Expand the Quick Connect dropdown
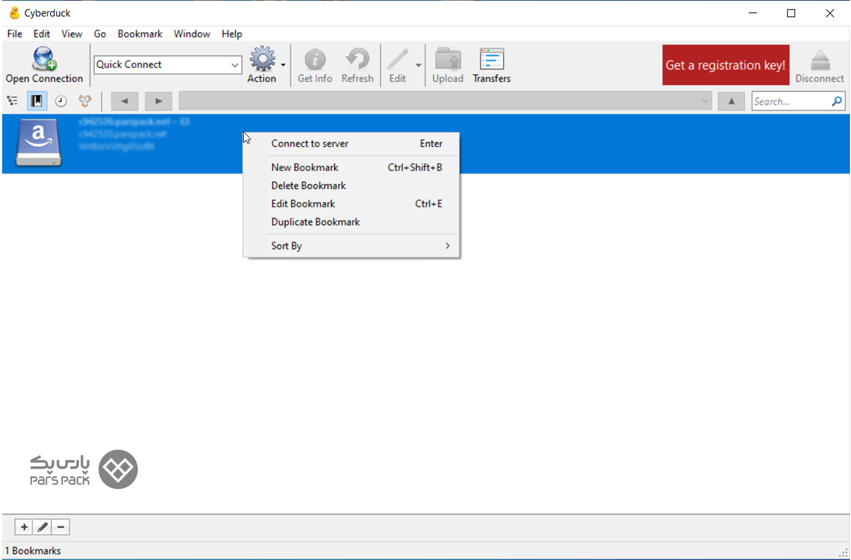The height and width of the screenshot is (560, 851). 235,65
